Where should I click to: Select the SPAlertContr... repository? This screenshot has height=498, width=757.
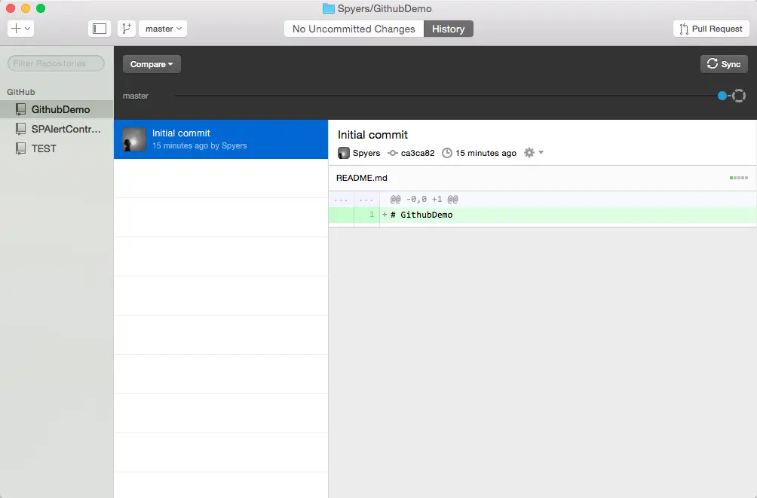(x=57, y=129)
